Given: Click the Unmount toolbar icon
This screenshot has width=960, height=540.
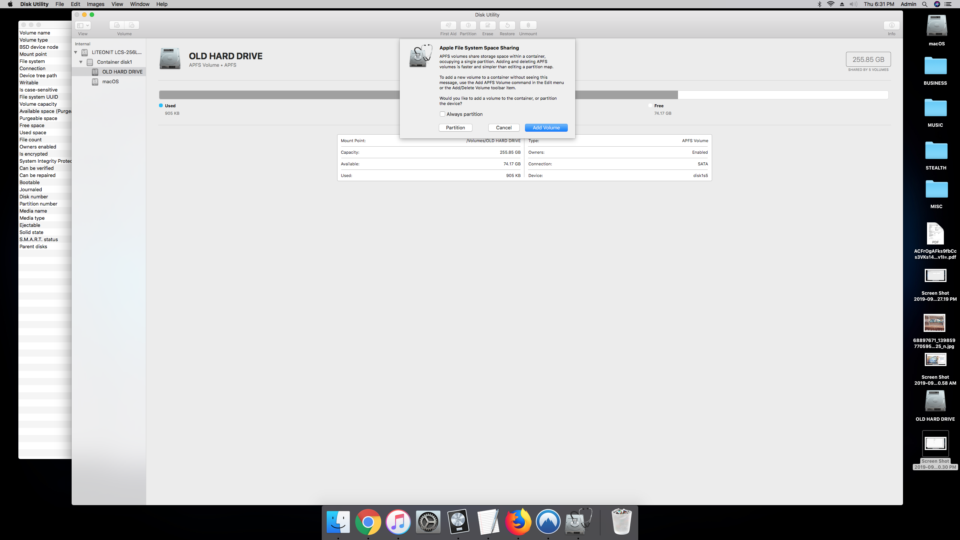Looking at the screenshot, I should click(528, 25).
